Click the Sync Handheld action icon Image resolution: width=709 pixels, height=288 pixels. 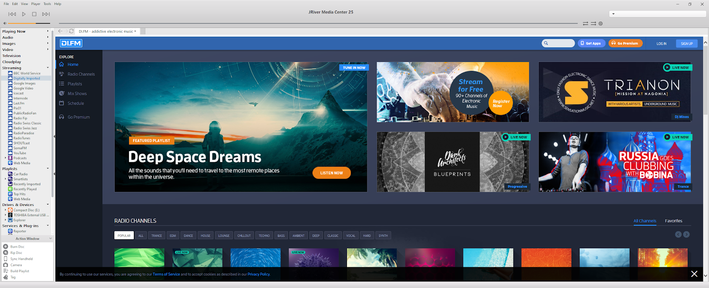click(6, 259)
